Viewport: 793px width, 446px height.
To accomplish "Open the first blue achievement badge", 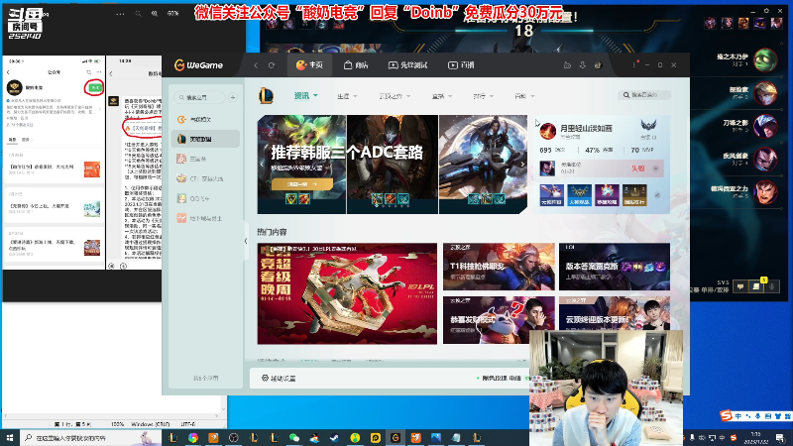I will [551, 195].
